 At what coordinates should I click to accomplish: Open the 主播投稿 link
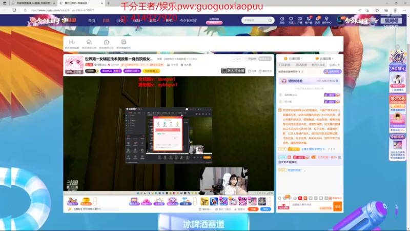point(293,59)
